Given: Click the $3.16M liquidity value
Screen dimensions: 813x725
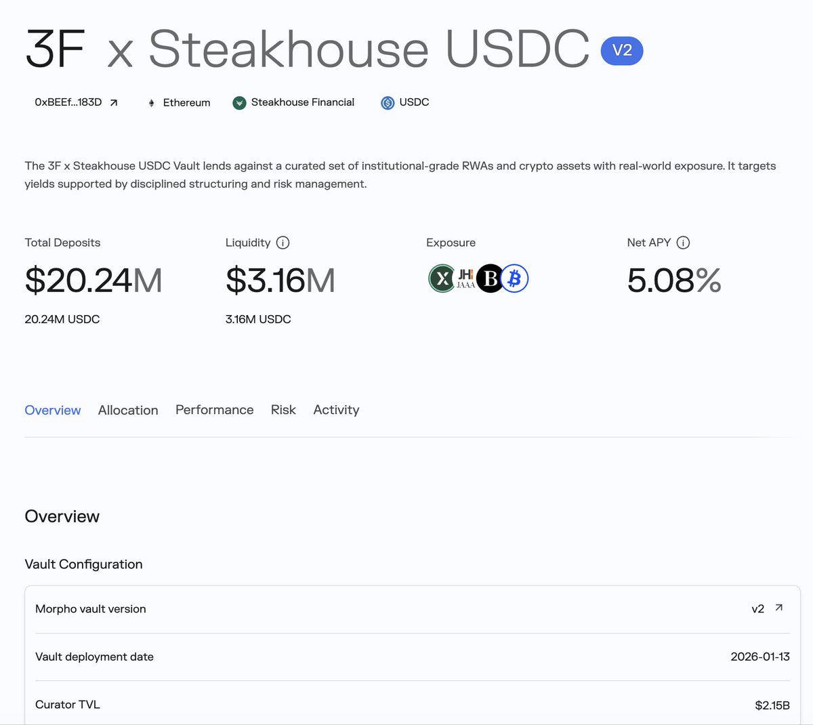Looking at the screenshot, I should click(x=280, y=281).
